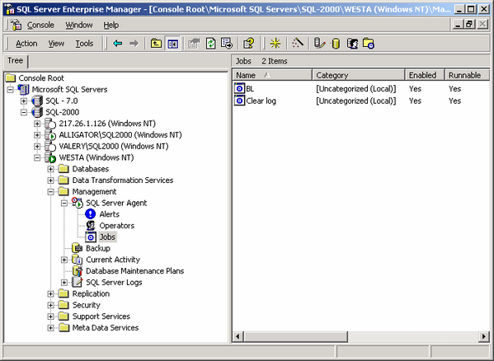Screen dimensions: 494x361
Task: Click the horizontal scrollbar right arrow
Action: pyautogui.click(x=484, y=336)
